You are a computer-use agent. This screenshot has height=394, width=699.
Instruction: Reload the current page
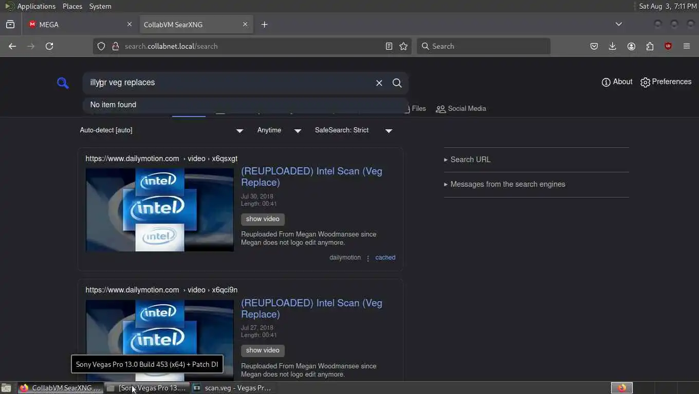click(49, 46)
